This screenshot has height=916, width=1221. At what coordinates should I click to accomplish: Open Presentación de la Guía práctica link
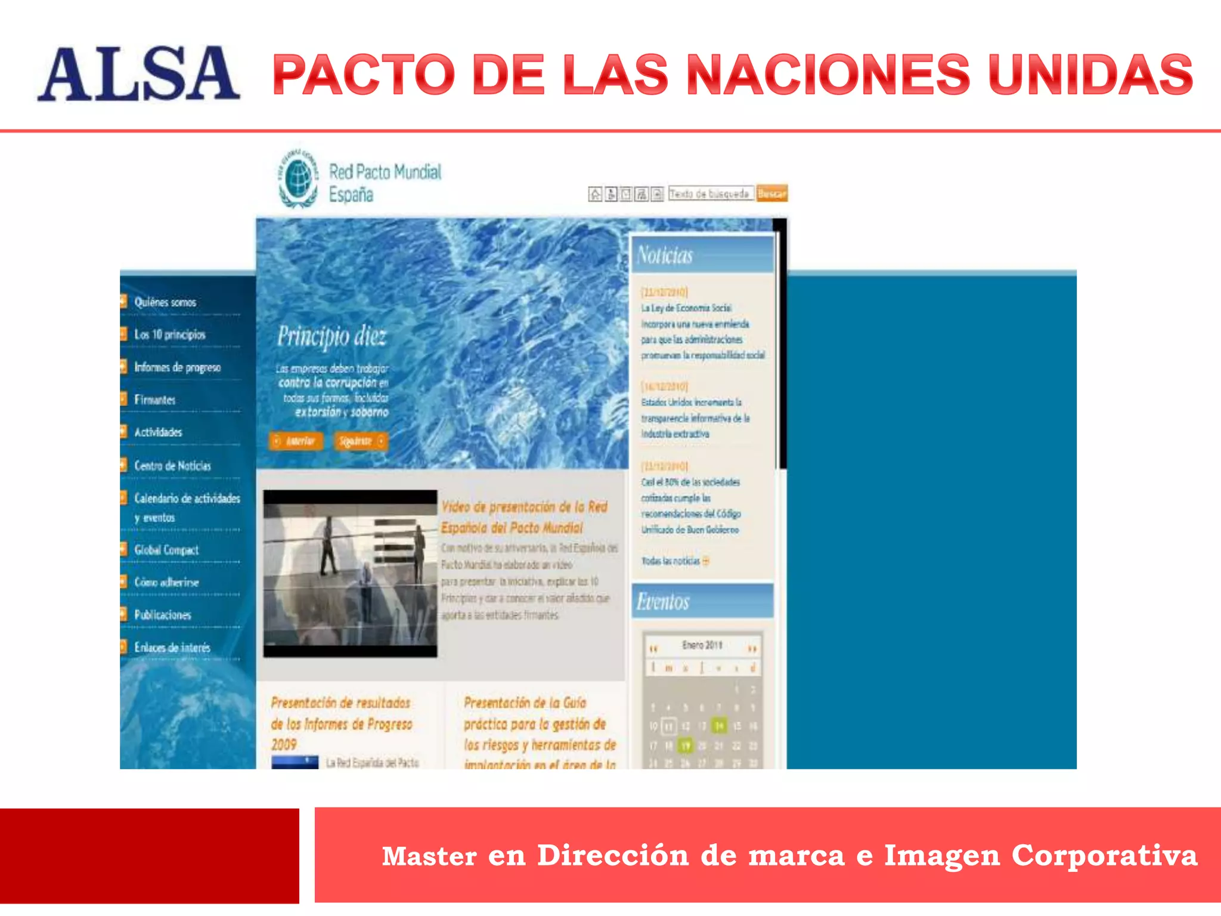pos(540,734)
